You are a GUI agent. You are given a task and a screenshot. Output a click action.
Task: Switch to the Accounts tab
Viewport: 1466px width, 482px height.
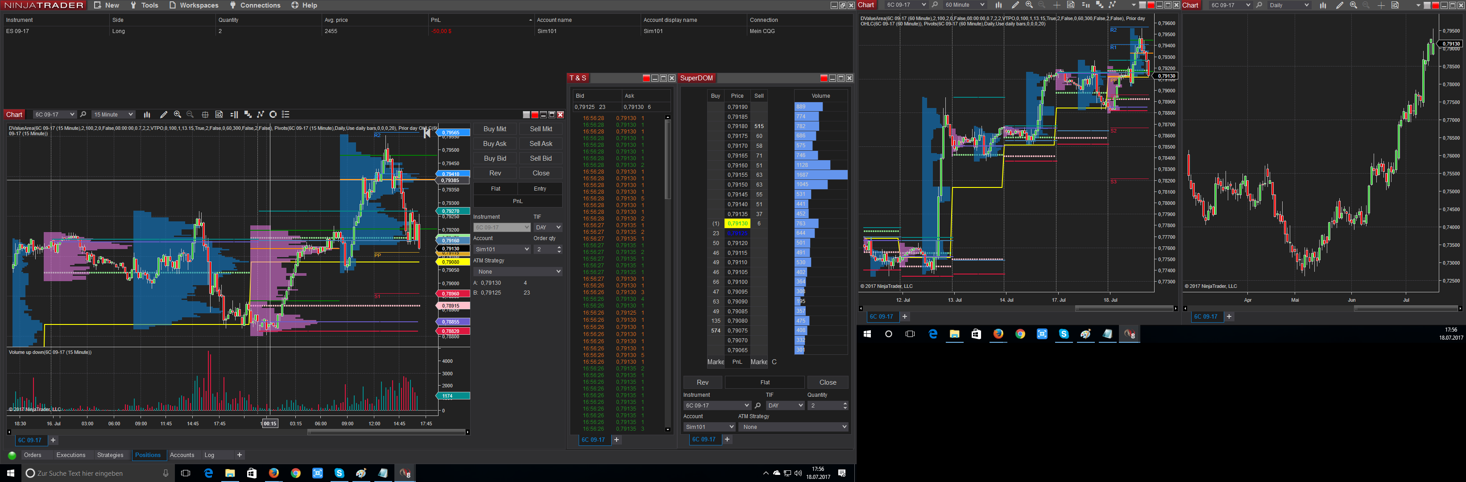coord(182,455)
